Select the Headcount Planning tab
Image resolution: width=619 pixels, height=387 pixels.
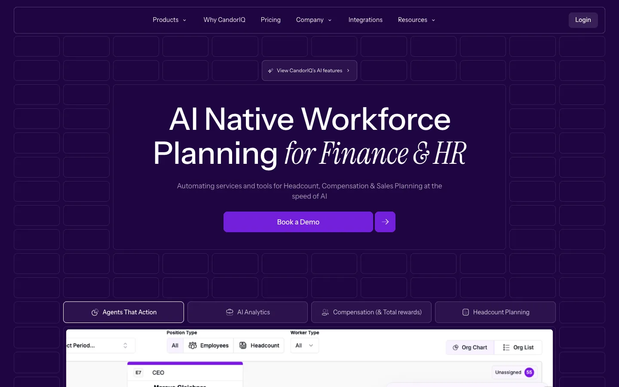(x=495, y=312)
